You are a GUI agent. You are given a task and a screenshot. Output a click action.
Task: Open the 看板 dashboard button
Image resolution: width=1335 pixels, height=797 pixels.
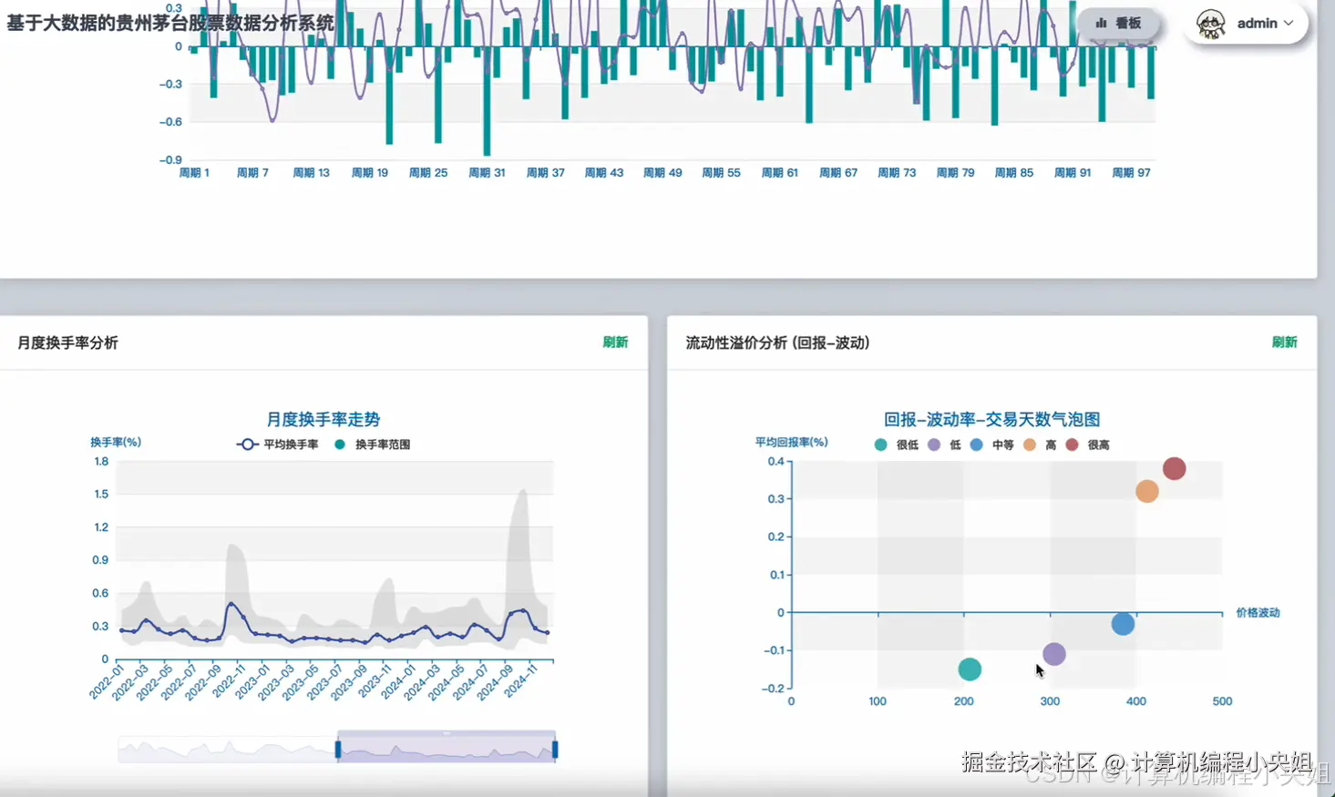(x=1118, y=24)
